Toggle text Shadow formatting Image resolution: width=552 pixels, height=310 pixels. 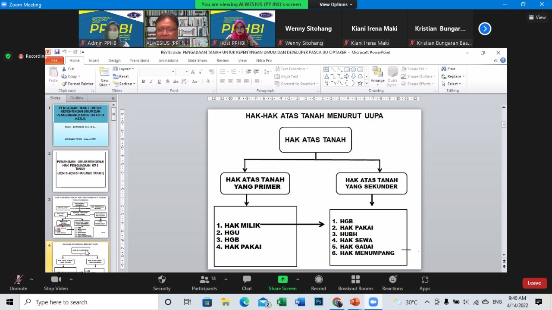(167, 81)
